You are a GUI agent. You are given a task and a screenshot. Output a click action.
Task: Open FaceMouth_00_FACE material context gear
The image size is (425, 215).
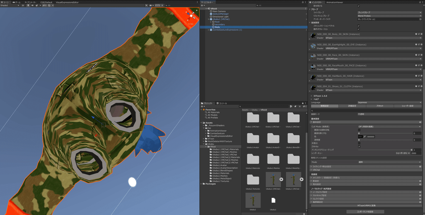click(x=421, y=65)
